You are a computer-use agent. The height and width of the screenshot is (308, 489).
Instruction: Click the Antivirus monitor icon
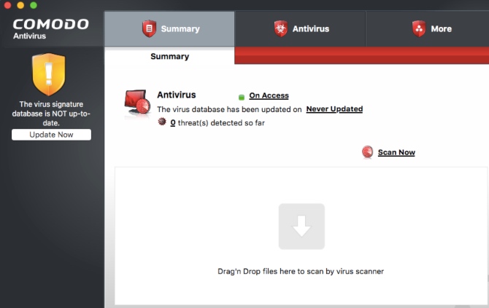[x=137, y=103]
